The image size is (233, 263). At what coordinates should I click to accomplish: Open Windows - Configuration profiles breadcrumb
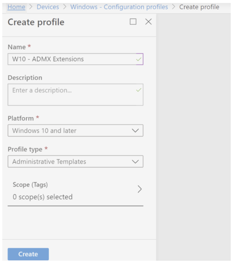click(x=119, y=7)
